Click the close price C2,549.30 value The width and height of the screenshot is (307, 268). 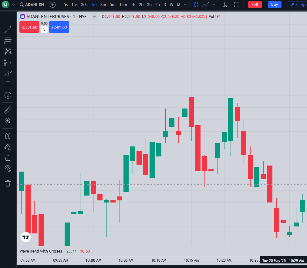(x=170, y=17)
